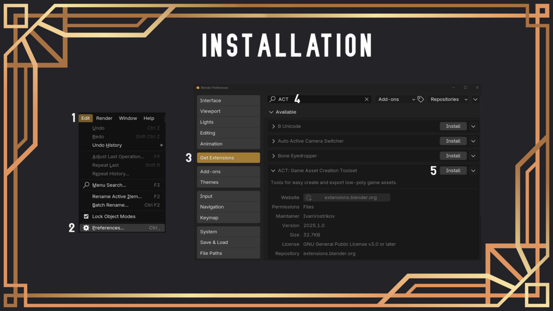Screen dimensions: 553x311
Task: Click the search magnifier icon
Action: click(272, 100)
